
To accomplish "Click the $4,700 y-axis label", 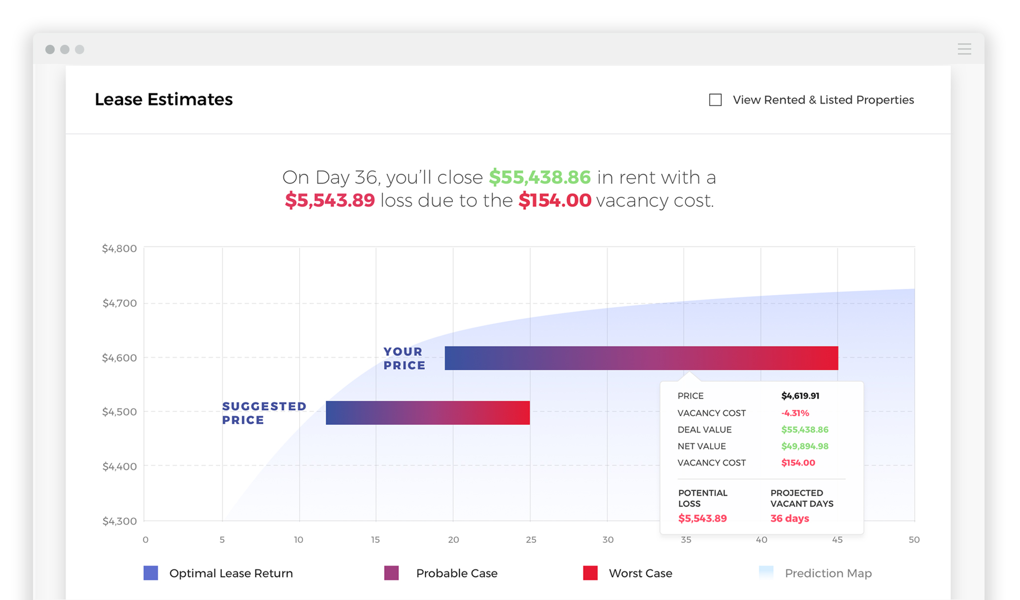I will (119, 303).
